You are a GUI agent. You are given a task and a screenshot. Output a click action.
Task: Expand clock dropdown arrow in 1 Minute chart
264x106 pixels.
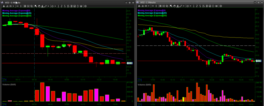190,6
